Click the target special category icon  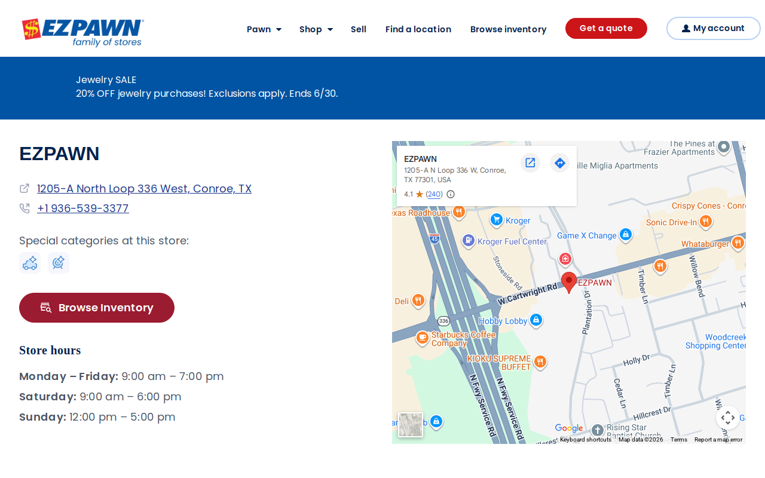click(59, 263)
